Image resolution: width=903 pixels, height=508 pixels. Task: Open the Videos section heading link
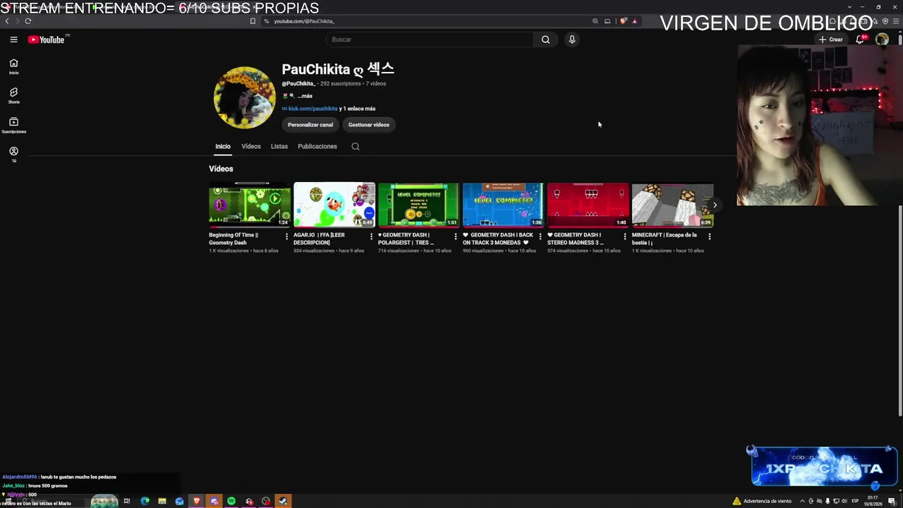221,169
